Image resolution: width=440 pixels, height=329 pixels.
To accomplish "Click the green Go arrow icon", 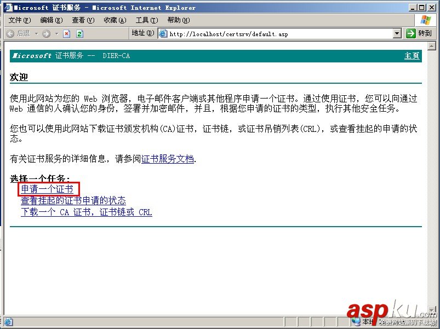I will 410,33.
